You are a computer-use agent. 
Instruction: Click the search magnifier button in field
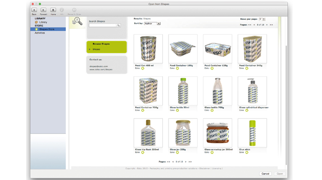(x=118, y=25)
